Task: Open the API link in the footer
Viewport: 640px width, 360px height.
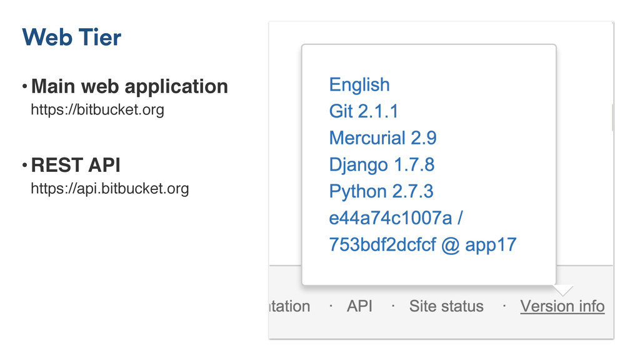Action: (x=359, y=306)
